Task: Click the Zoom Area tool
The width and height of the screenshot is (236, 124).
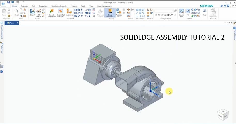Action: coord(181,12)
